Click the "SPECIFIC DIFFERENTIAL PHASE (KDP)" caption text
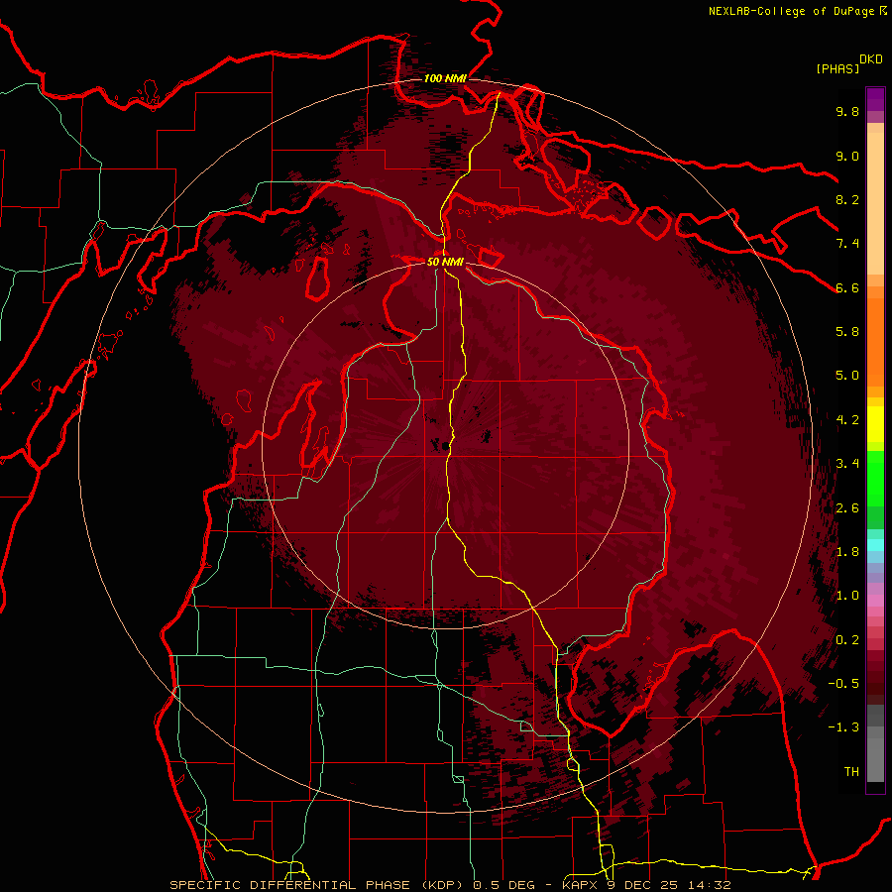892x892 pixels. coord(317,885)
